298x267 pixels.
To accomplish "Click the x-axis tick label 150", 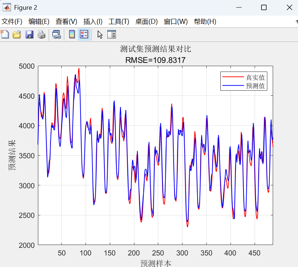I will point(110,253).
